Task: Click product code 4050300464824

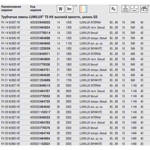Action: (x=40, y=28)
